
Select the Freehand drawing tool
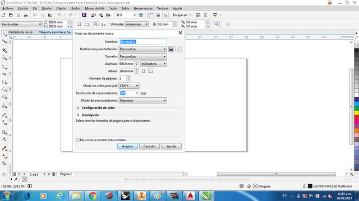4,67
